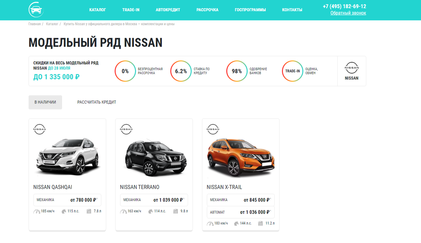This screenshot has width=421, height=243.
Task: Click X-Trail speedometer icon 183 км/ч
Action: tap(210, 223)
